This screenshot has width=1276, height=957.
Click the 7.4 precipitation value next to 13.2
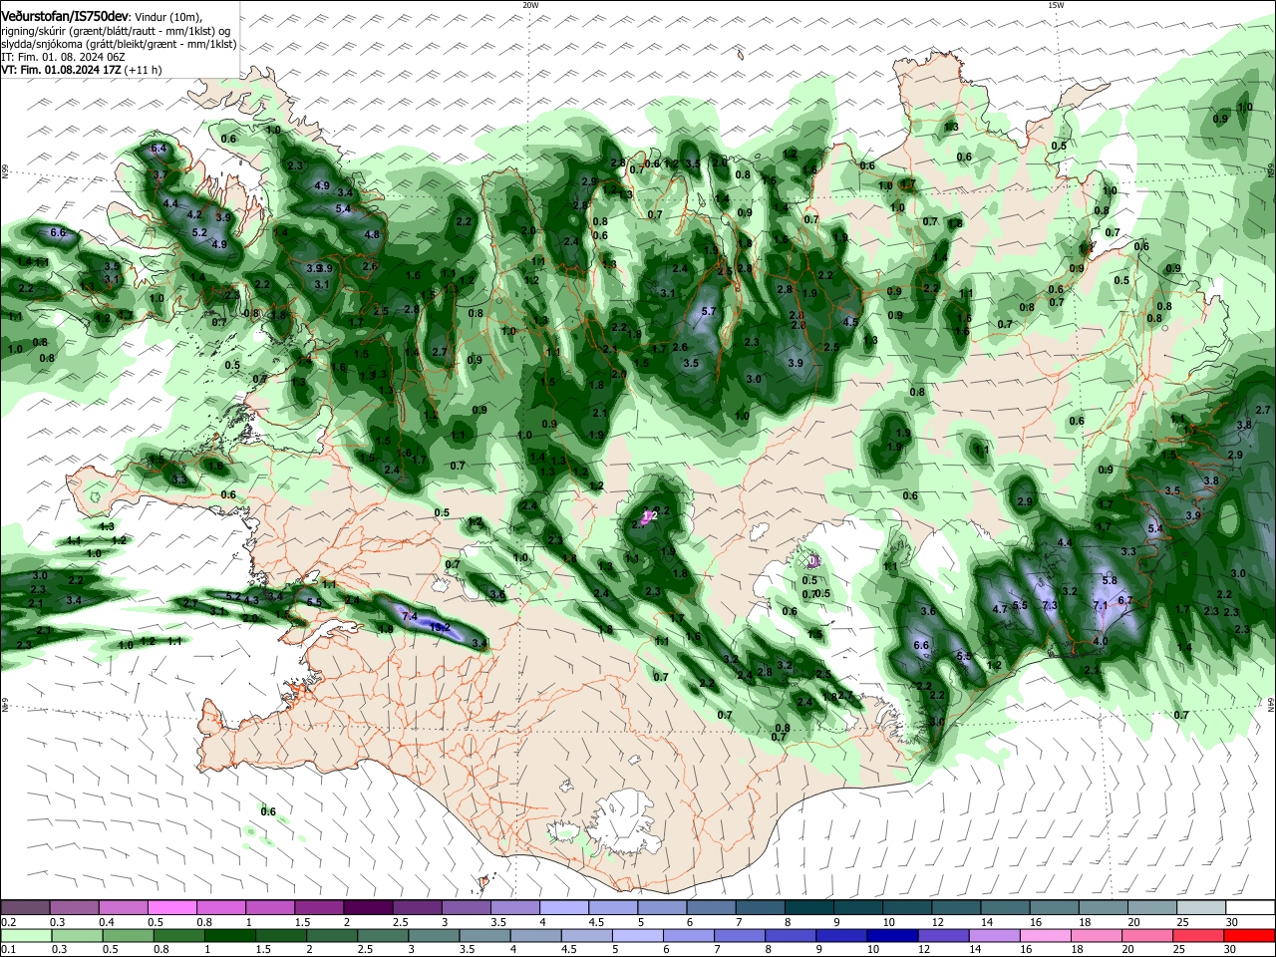coord(409,617)
